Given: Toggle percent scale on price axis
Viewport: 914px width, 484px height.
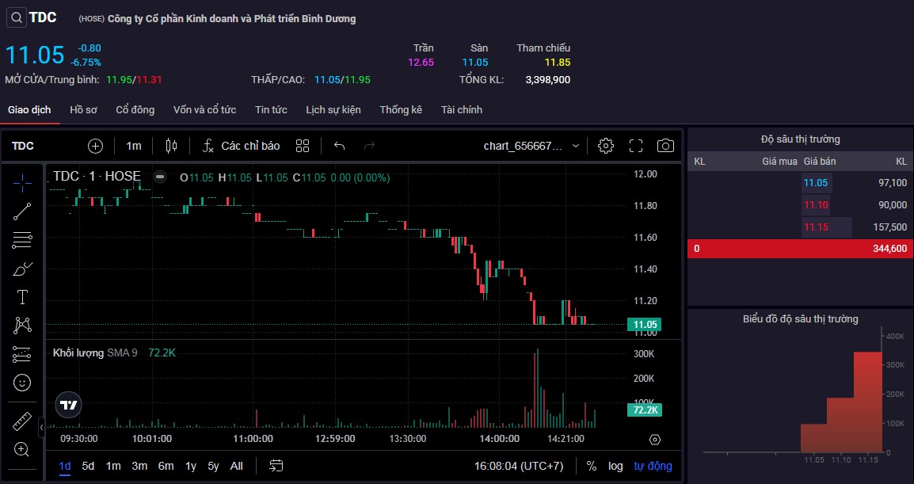Looking at the screenshot, I should [x=592, y=466].
